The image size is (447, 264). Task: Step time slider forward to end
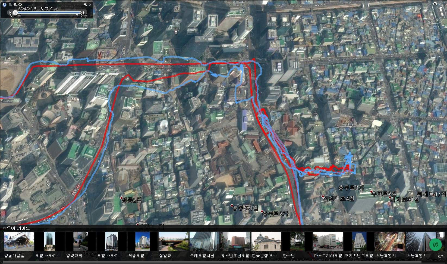tap(84, 13)
